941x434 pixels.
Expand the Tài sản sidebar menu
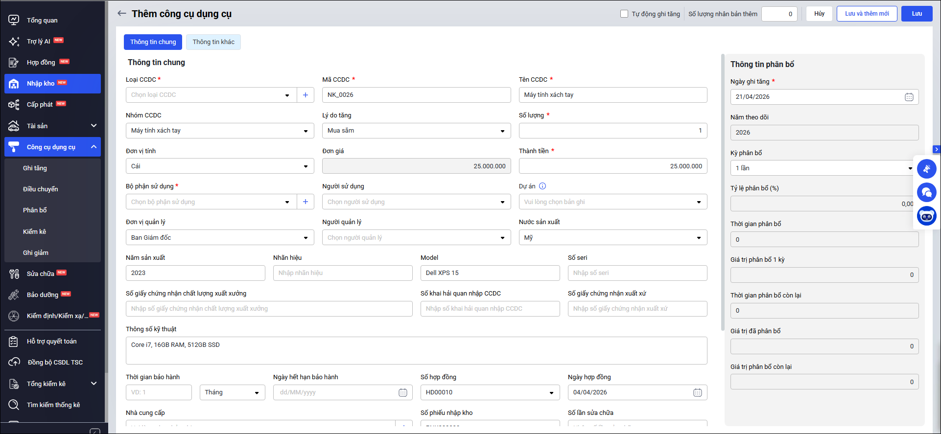point(94,126)
